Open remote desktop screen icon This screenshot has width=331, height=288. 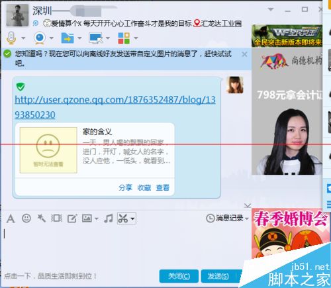pos(96,38)
